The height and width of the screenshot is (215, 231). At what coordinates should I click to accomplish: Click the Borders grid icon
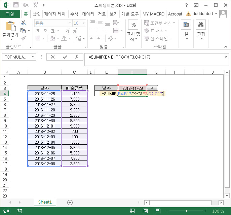[38, 38]
